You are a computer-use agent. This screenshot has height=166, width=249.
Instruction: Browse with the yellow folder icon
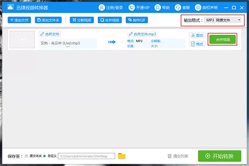[122, 156]
